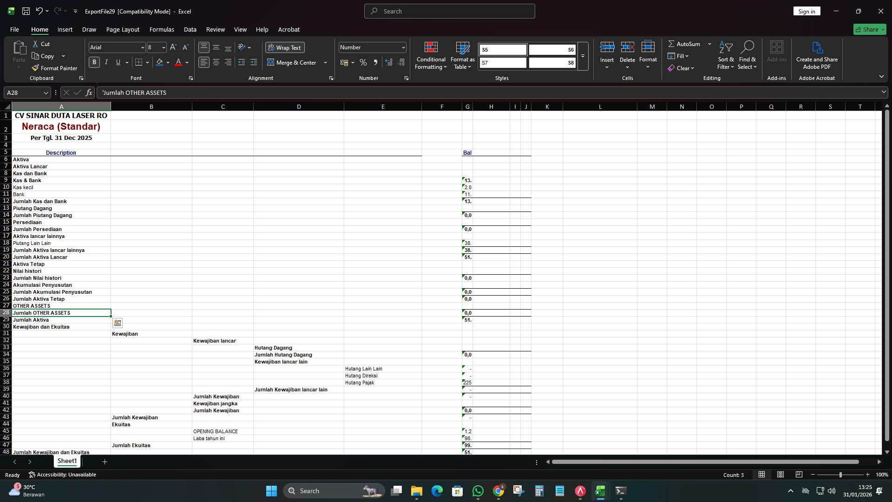The width and height of the screenshot is (892, 502).
Task: Create and Share Adobe PDF
Action: (x=817, y=55)
